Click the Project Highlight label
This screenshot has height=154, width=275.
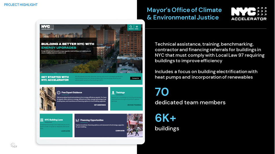tap(21, 5)
